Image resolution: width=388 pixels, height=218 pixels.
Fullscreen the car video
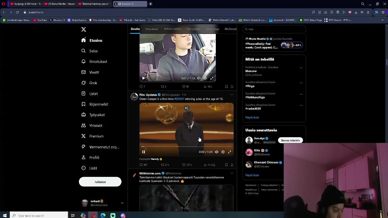pos(212,78)
